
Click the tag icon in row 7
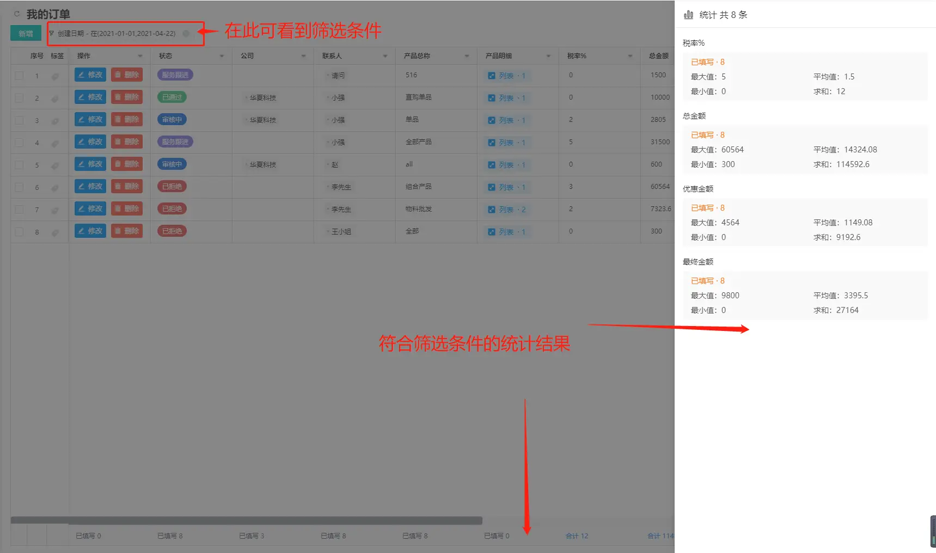pos(55,210)
